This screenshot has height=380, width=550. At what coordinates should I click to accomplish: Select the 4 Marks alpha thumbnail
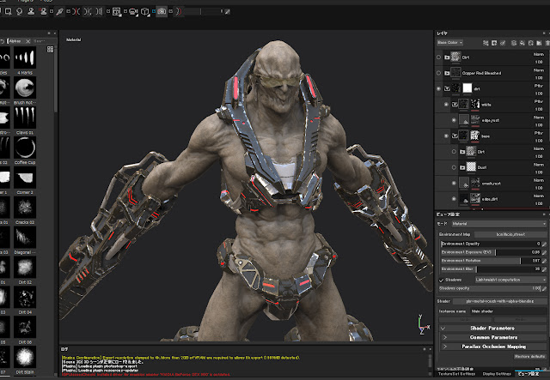click(x=25, y=57)
